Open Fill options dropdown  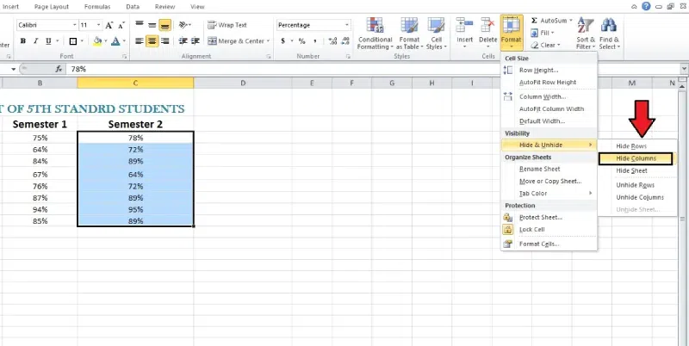pos(543,33)
